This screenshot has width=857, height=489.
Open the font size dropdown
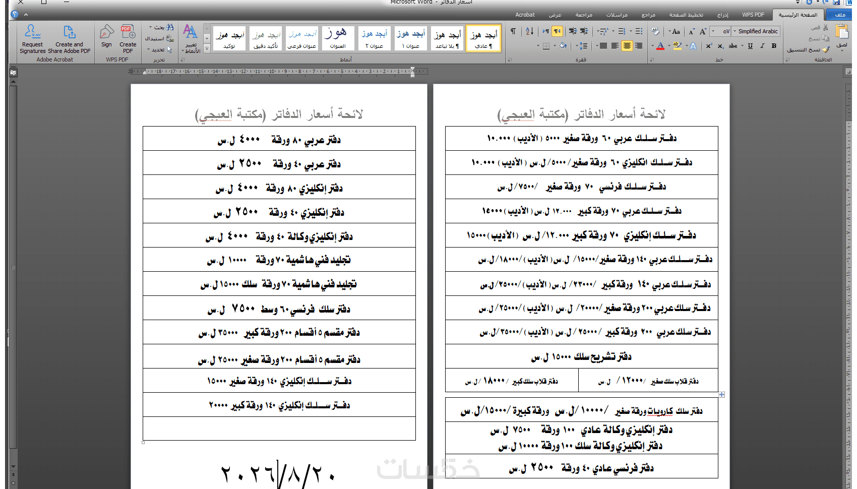[713, 31]
